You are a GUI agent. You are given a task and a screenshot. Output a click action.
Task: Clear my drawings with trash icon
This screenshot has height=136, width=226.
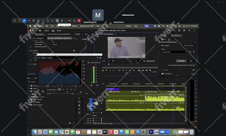(57, 21)
